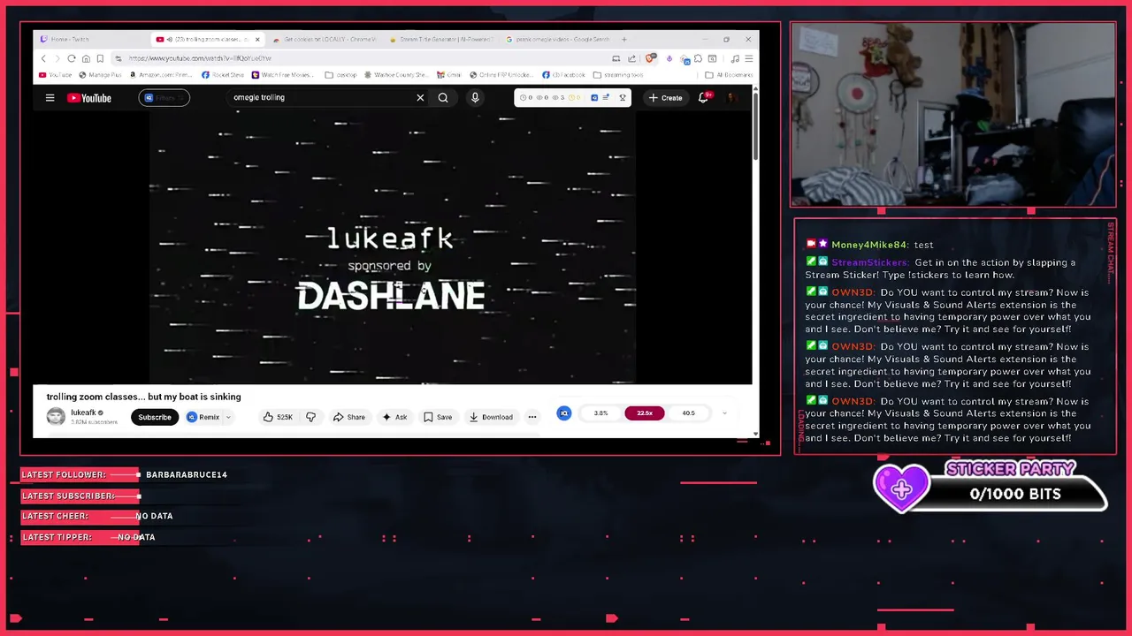Click the 40.5 vidIQ stat
Screen dimensions: 1132x636
pos(688,413)
